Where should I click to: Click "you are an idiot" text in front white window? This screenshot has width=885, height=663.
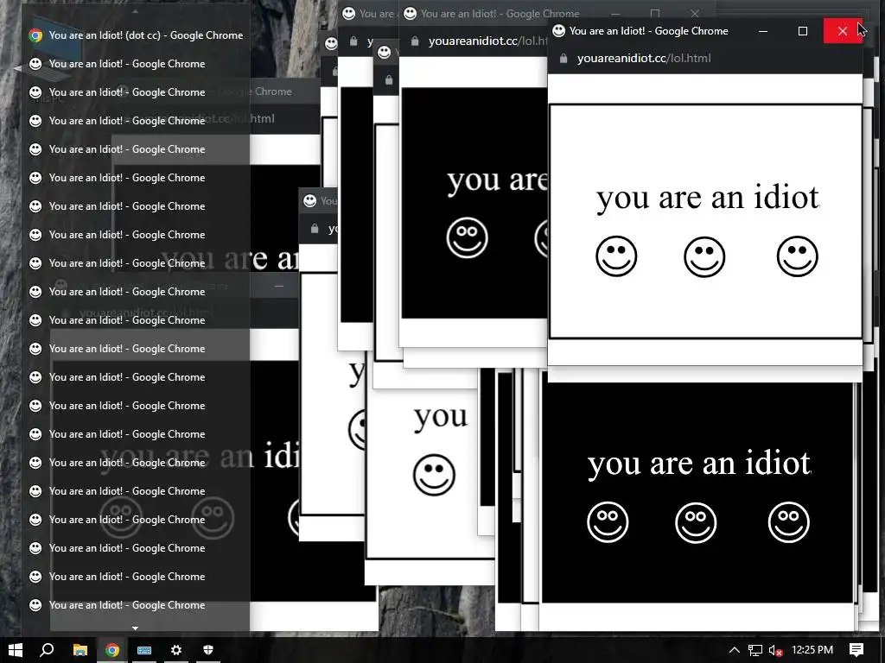tap(707, 199)
